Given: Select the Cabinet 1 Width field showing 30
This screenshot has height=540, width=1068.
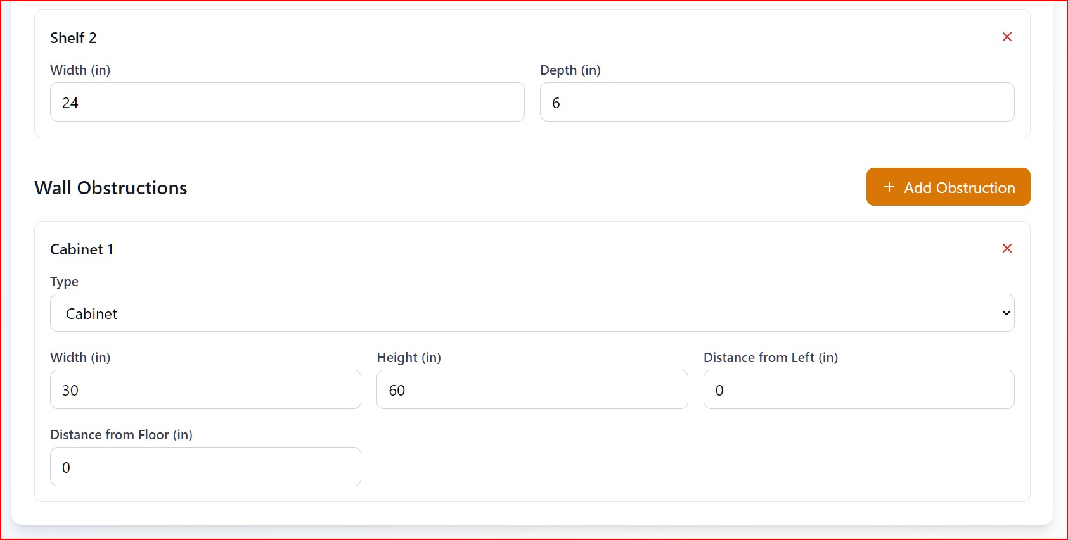Looking at the screenshot, I should point(205,389).
